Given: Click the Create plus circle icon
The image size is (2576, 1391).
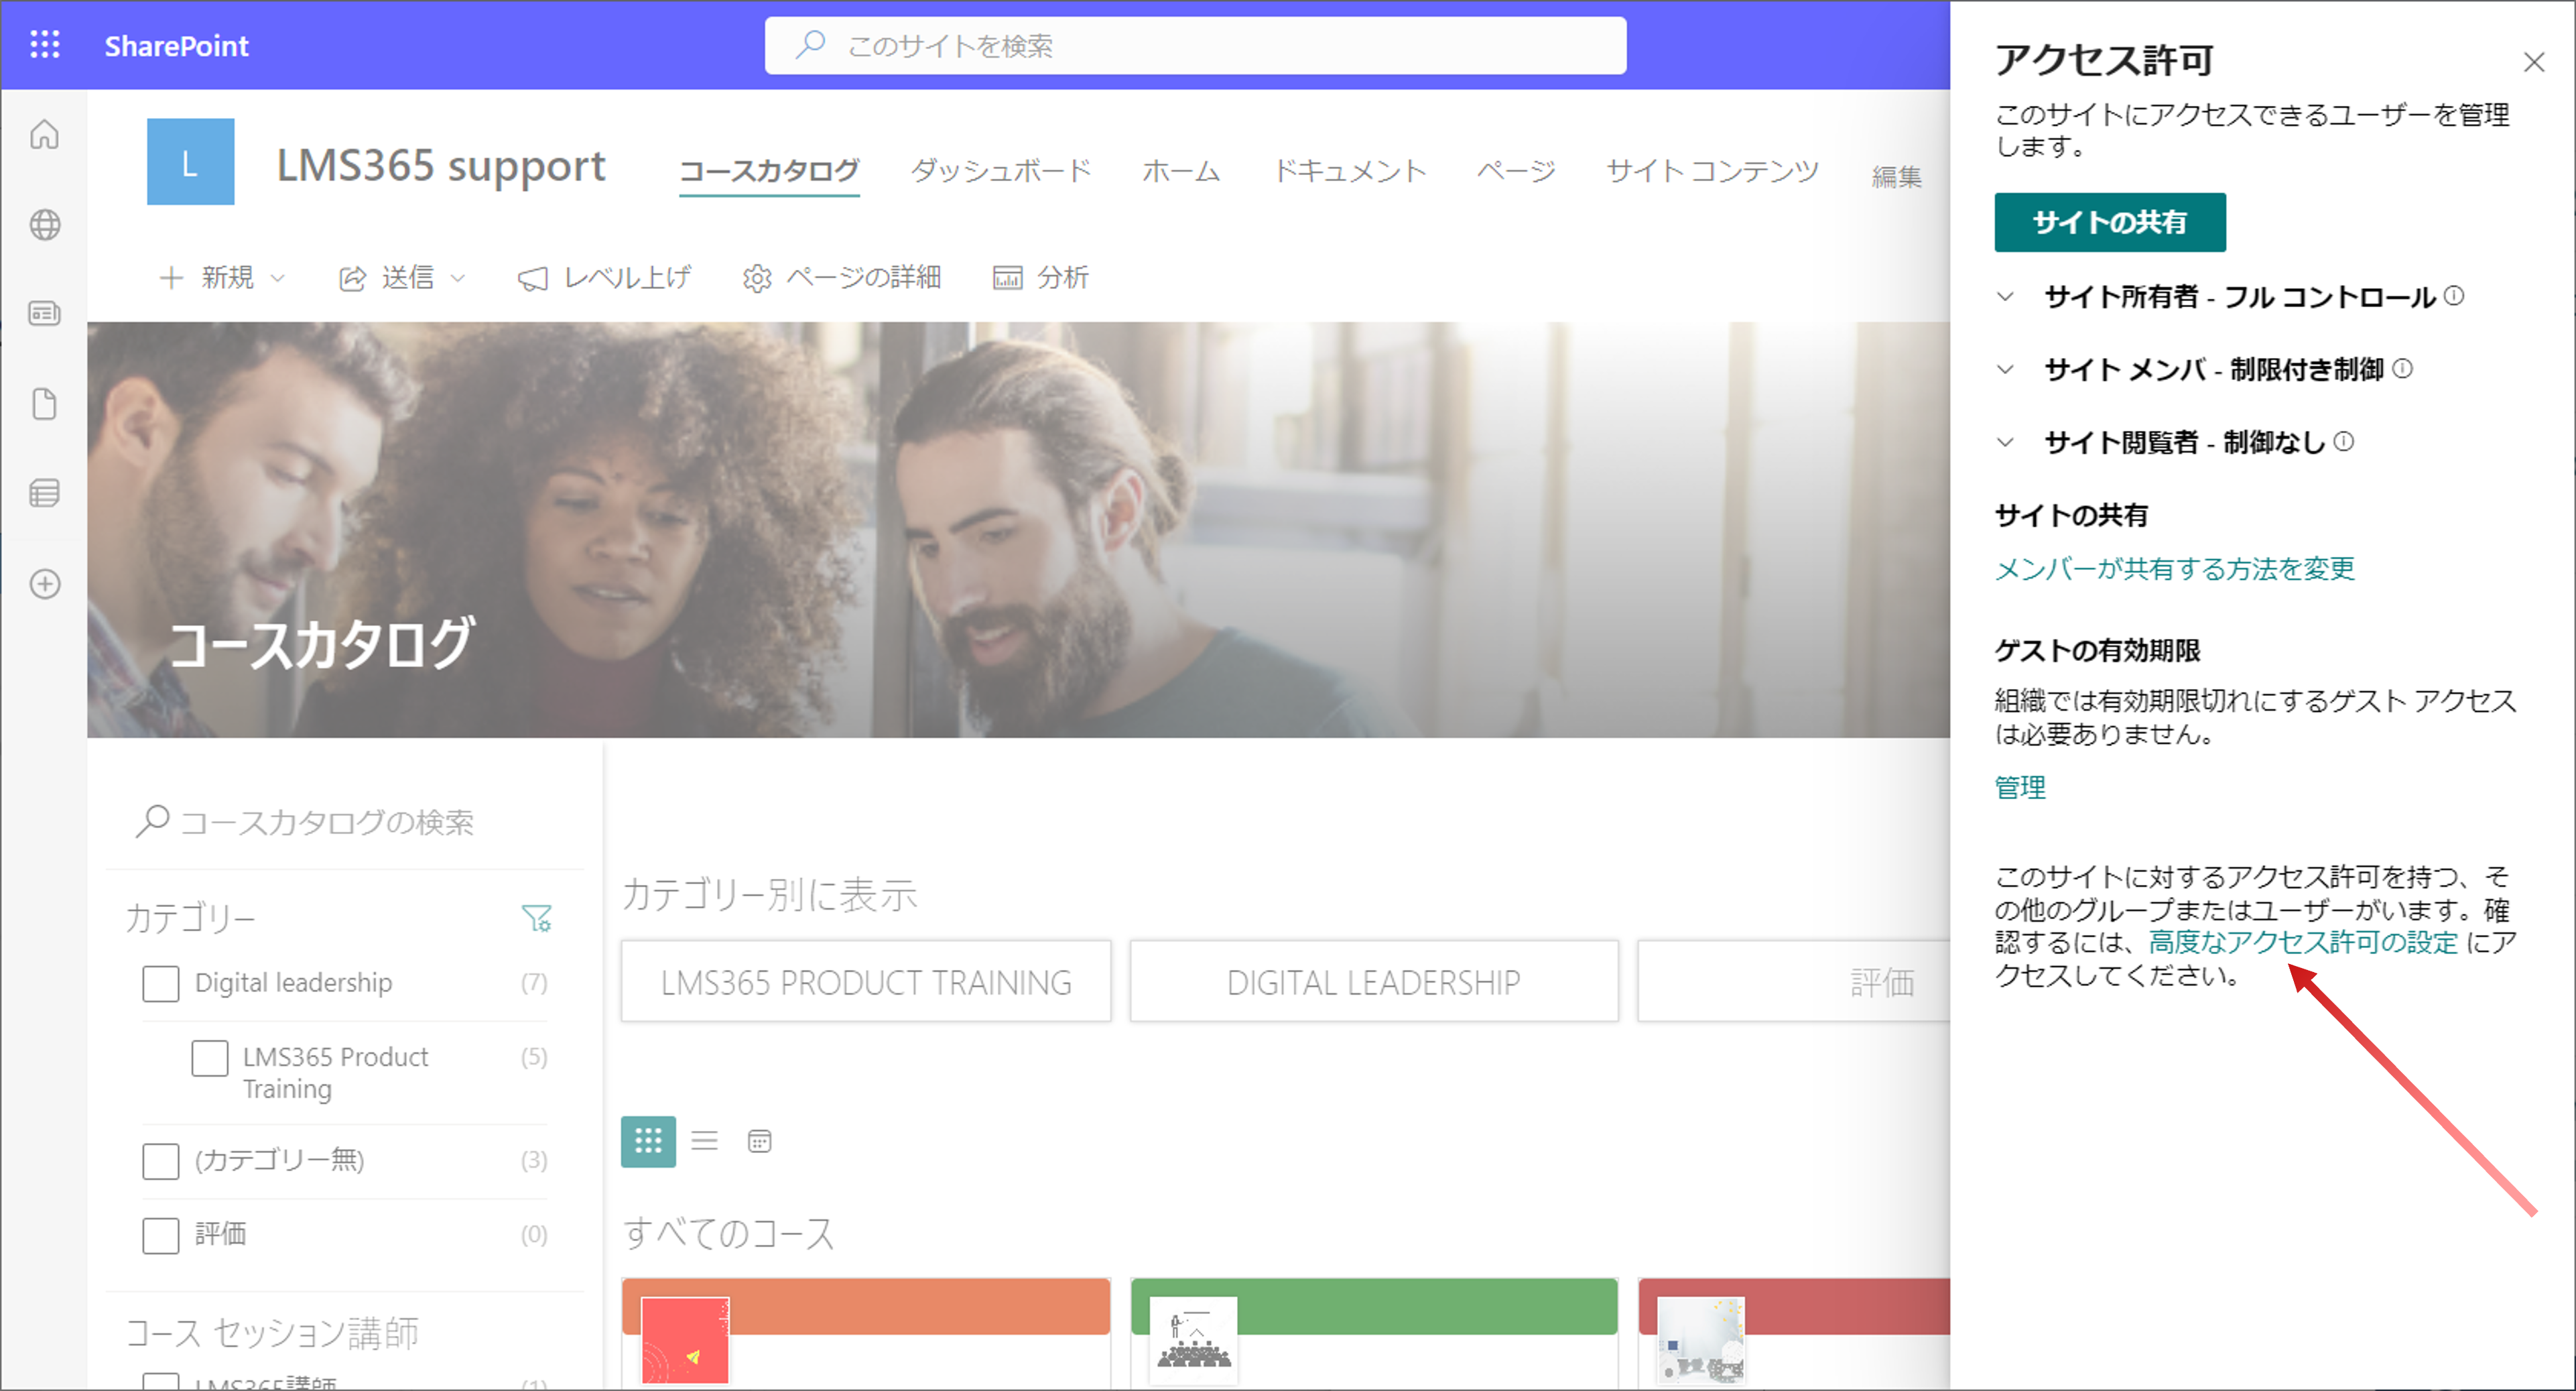Looking at the screenshot, I should pyautogui.click(x=45, y=584).
